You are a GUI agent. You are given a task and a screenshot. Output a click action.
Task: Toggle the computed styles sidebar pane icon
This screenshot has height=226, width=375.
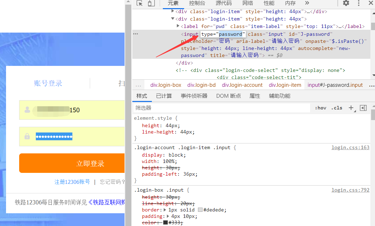[363, 108]
